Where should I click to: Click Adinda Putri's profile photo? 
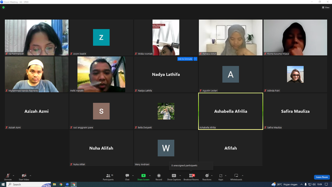pyautogui.click(x=295, y=74)
